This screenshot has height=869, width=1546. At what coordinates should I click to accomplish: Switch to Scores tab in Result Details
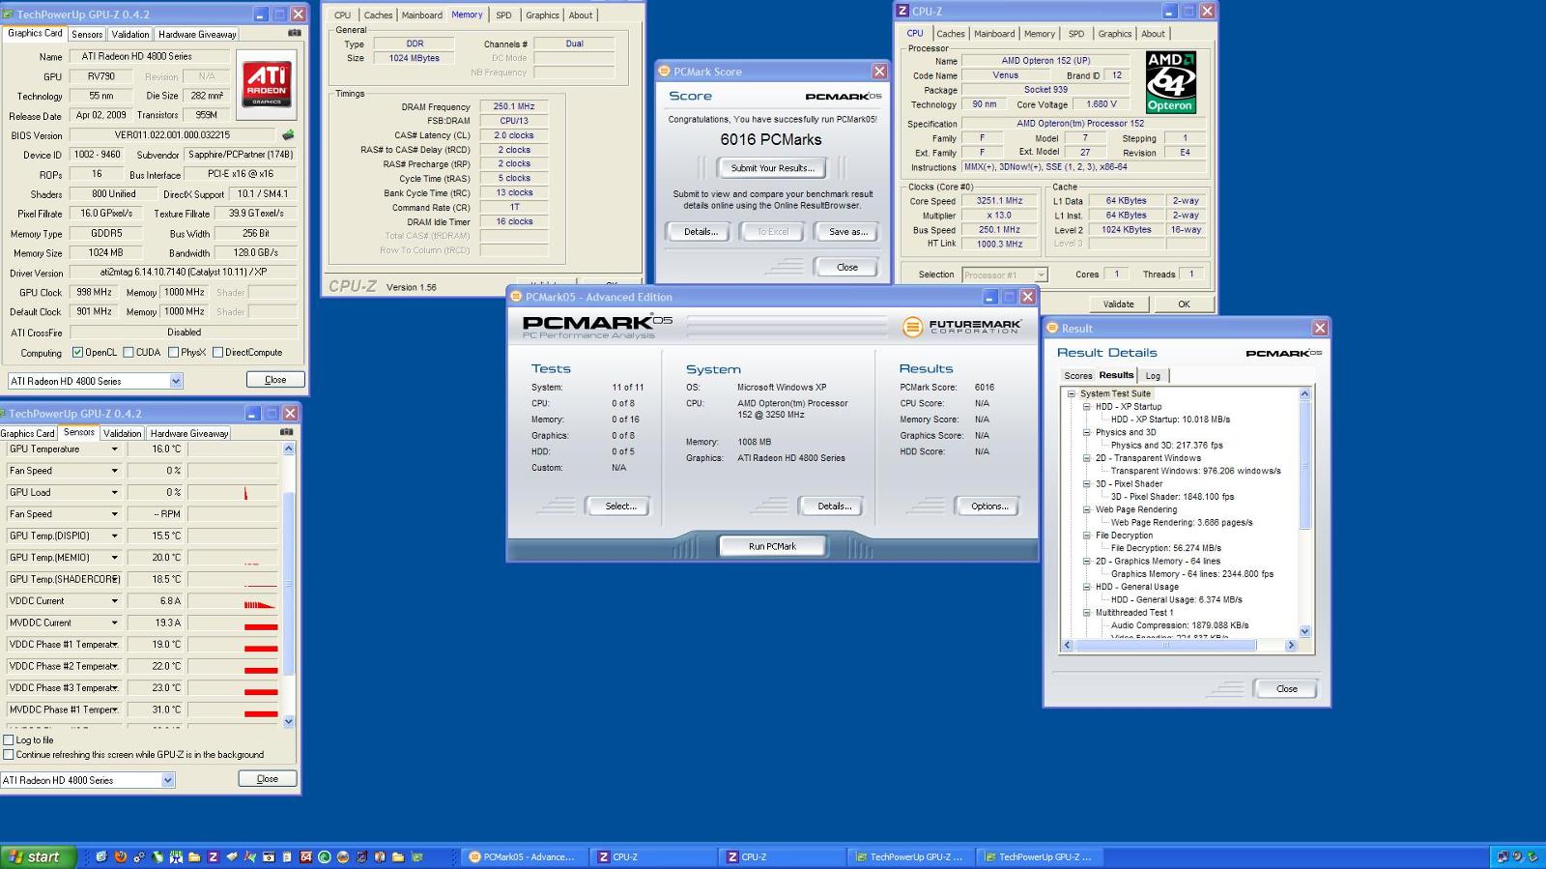1077,376
